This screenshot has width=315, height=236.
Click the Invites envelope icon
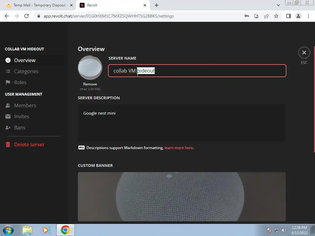tap(8, 116)
